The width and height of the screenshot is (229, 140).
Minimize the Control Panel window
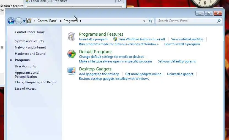point(200,13)
